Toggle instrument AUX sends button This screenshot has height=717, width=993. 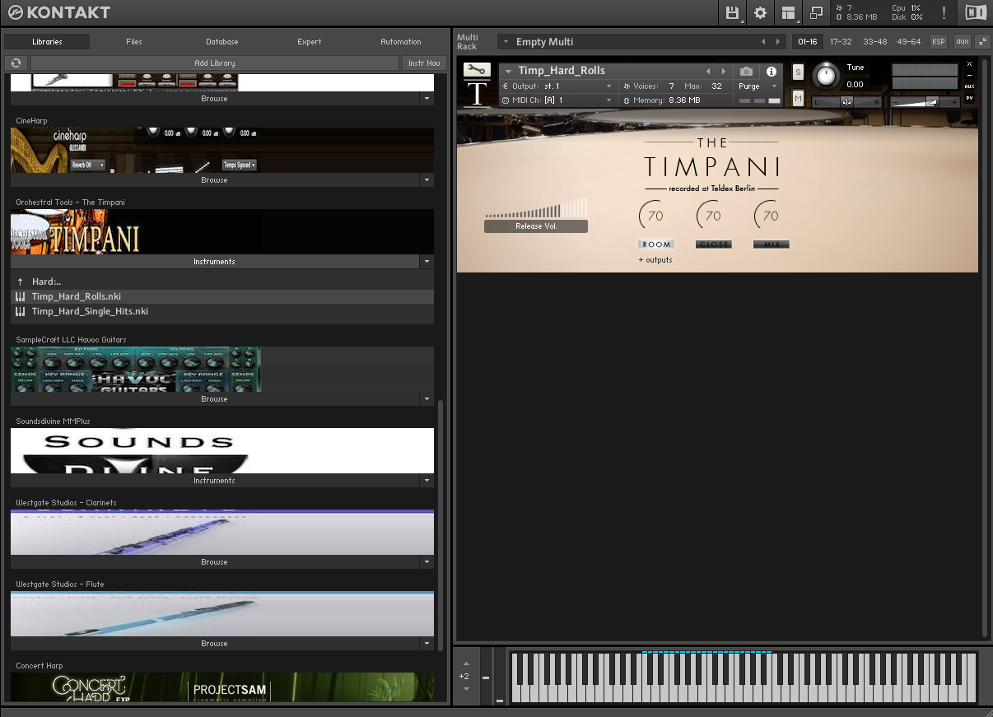969,86
